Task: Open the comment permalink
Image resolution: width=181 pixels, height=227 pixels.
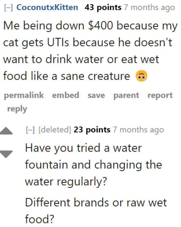Action: pos(24,96)
